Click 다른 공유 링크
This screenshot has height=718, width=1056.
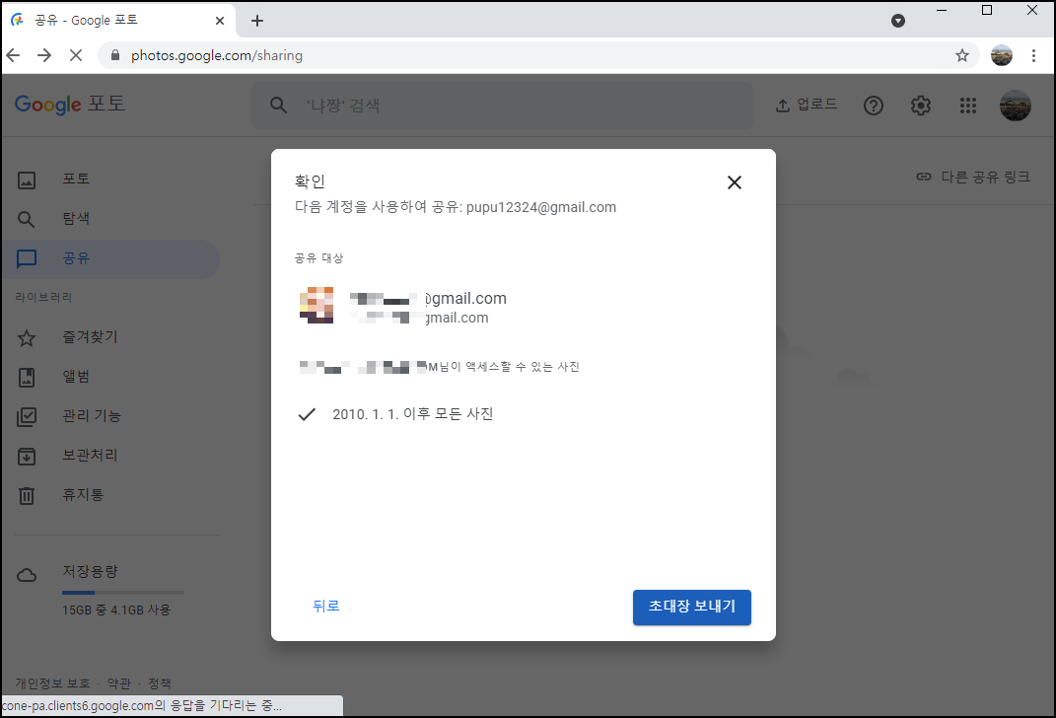pyautogui.click(x=973, y=178)
